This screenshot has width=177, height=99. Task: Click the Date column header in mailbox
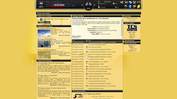click(73, 40)
